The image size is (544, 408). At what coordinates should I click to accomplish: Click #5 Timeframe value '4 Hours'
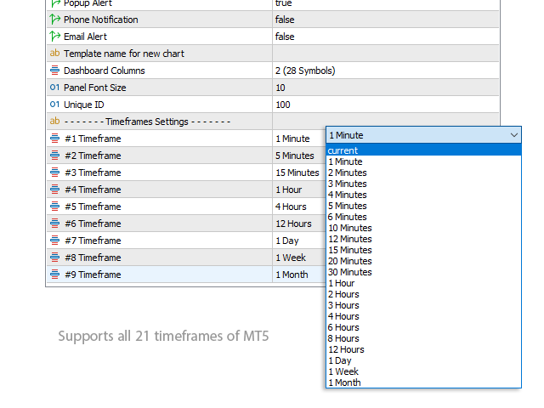(291, 207)
